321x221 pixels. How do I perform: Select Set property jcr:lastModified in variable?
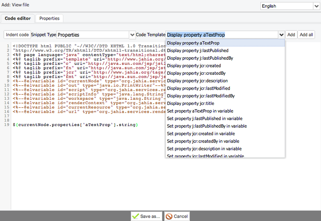[225, 155]
